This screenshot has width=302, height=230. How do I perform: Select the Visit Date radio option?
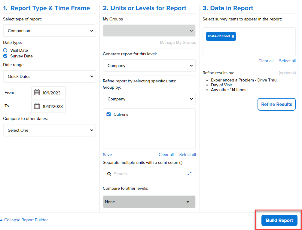[x=5, y=51]
